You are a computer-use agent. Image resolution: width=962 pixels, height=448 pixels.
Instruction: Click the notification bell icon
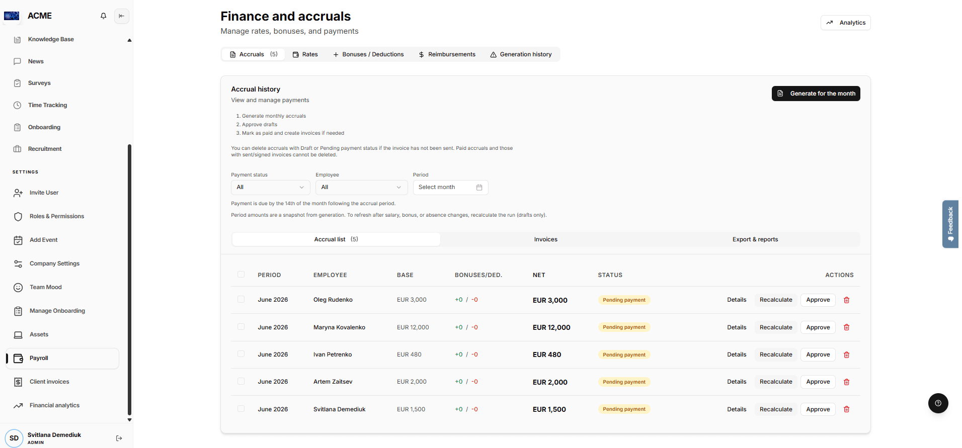coord(104,16)
